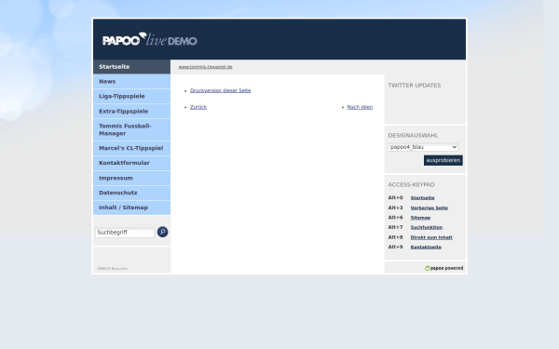
Task: Open the papoo4_blau design dropdown
Action: (423, 147)
